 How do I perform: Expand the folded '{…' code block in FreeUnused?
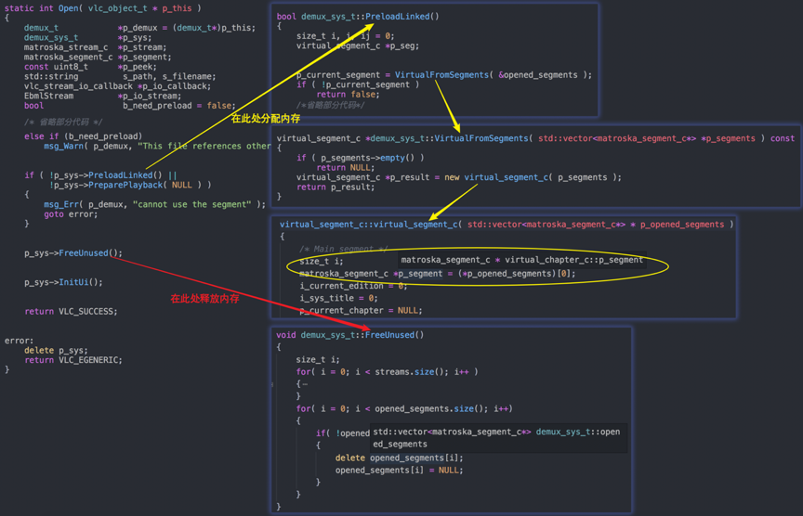302,383
